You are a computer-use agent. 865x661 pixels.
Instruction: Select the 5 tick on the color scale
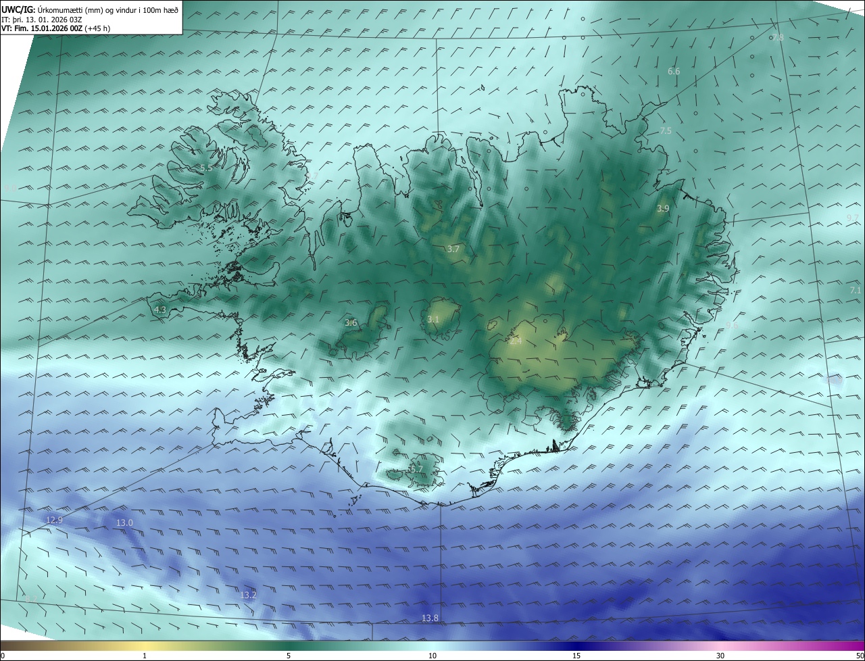(x=289, y=656)
